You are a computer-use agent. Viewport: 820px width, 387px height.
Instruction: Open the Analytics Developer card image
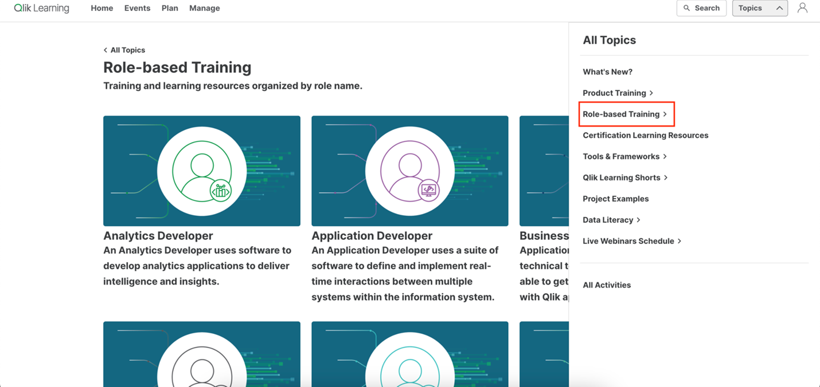202,171
